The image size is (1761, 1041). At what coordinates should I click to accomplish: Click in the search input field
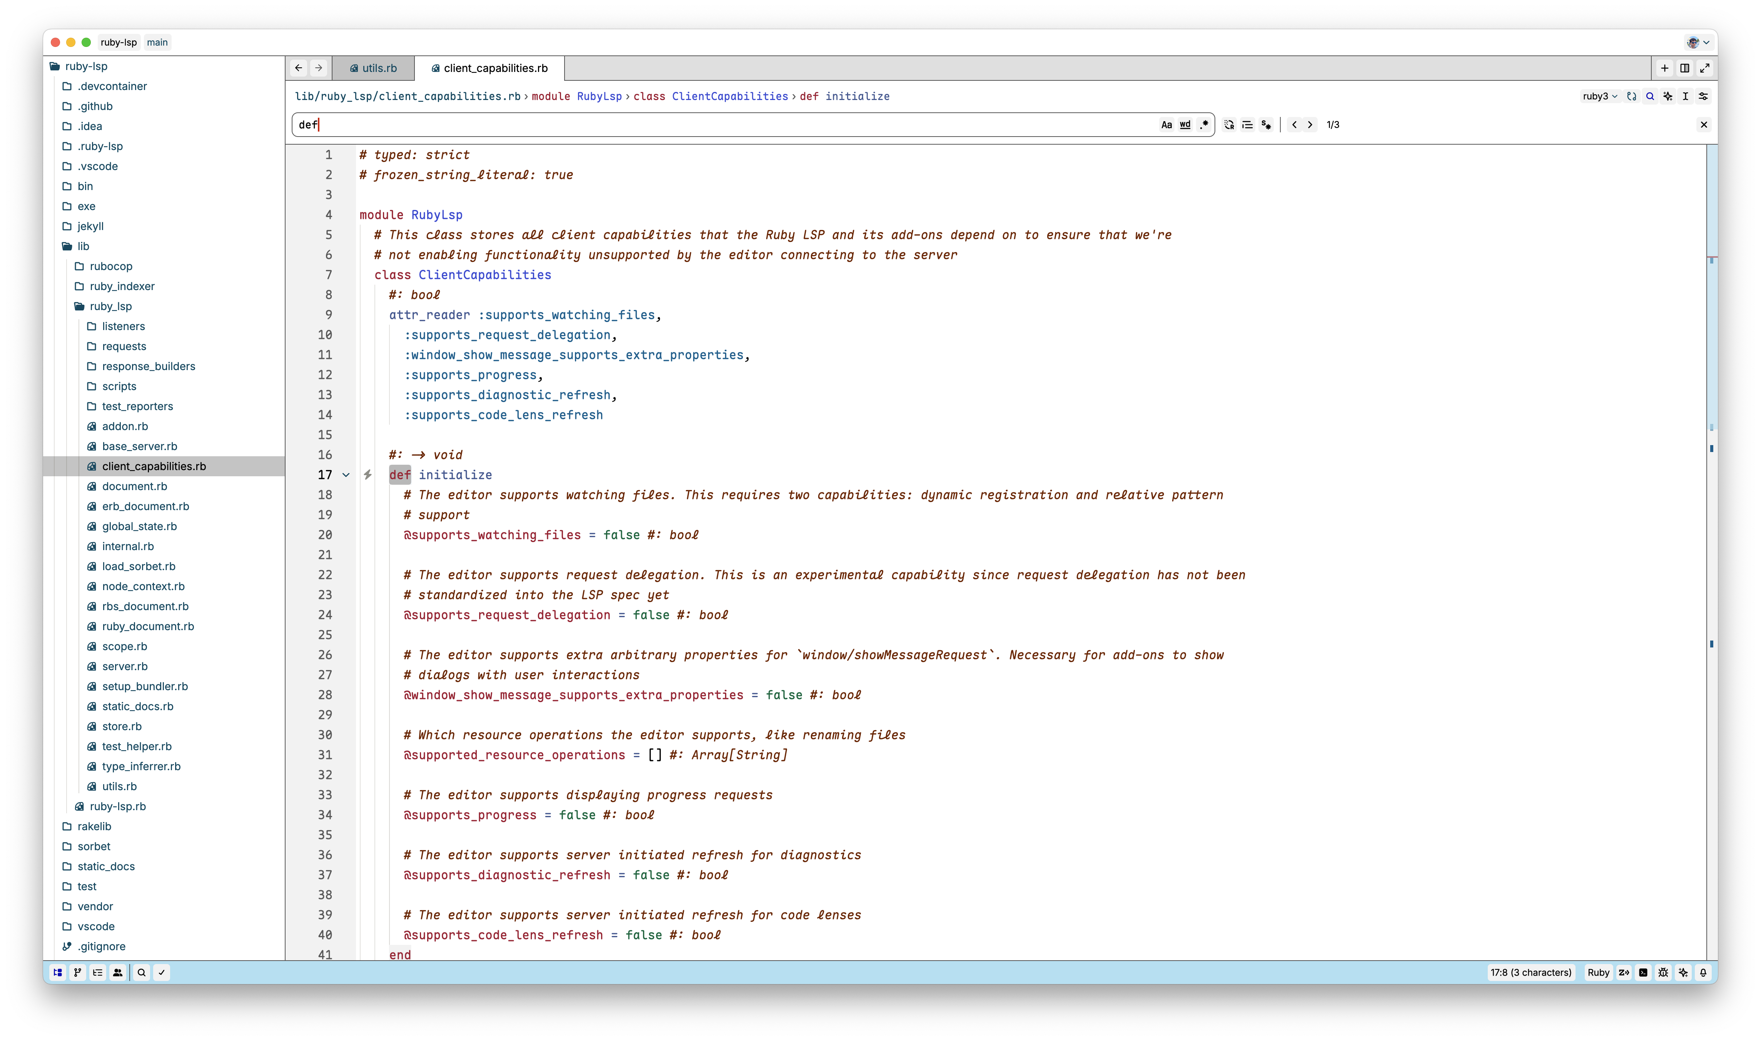pyautogui.click(x=702, y=125)
